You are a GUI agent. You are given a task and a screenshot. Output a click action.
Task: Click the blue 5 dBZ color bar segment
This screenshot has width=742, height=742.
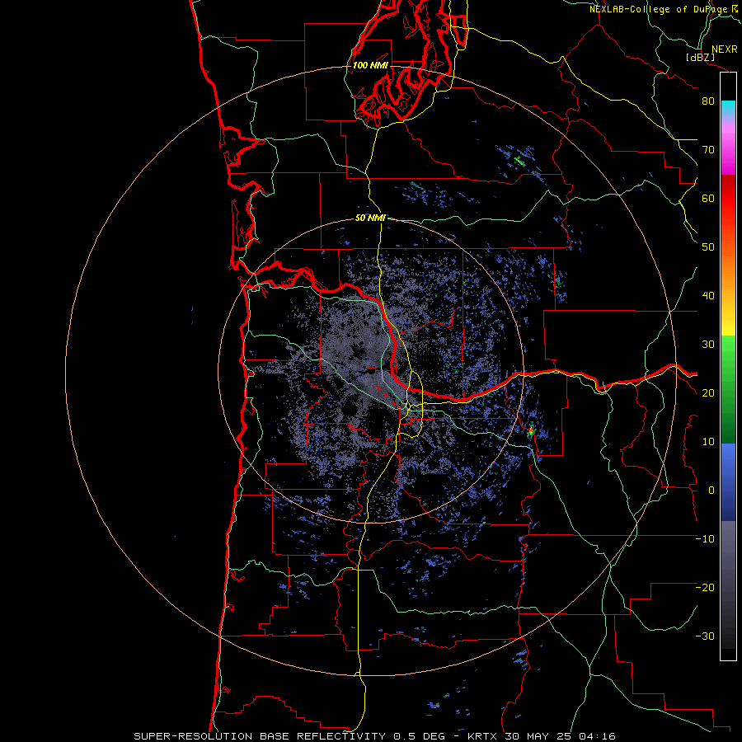[728, 466]
